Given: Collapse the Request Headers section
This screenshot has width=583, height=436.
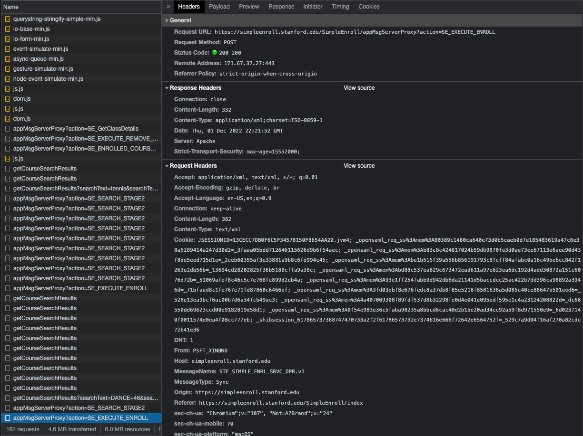Looking at the screenshot, I should [x=167, y=166].
